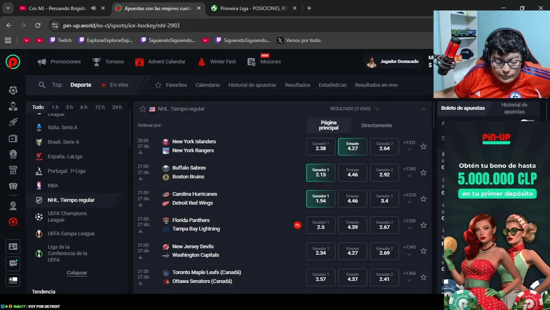This screenshot has width=550, height=310.
Task: Expand +1345 markets for Devils vs Capitals
Action: pyautogui.click(x=409, y=250)
